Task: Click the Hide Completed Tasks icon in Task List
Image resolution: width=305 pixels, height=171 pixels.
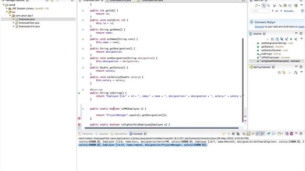Action: pos(280,6)
